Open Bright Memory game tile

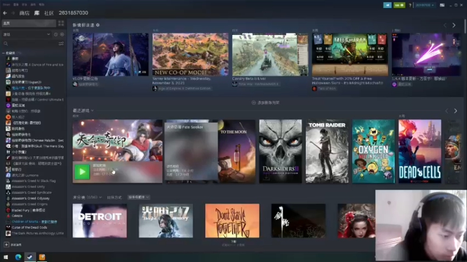[166, 221]
